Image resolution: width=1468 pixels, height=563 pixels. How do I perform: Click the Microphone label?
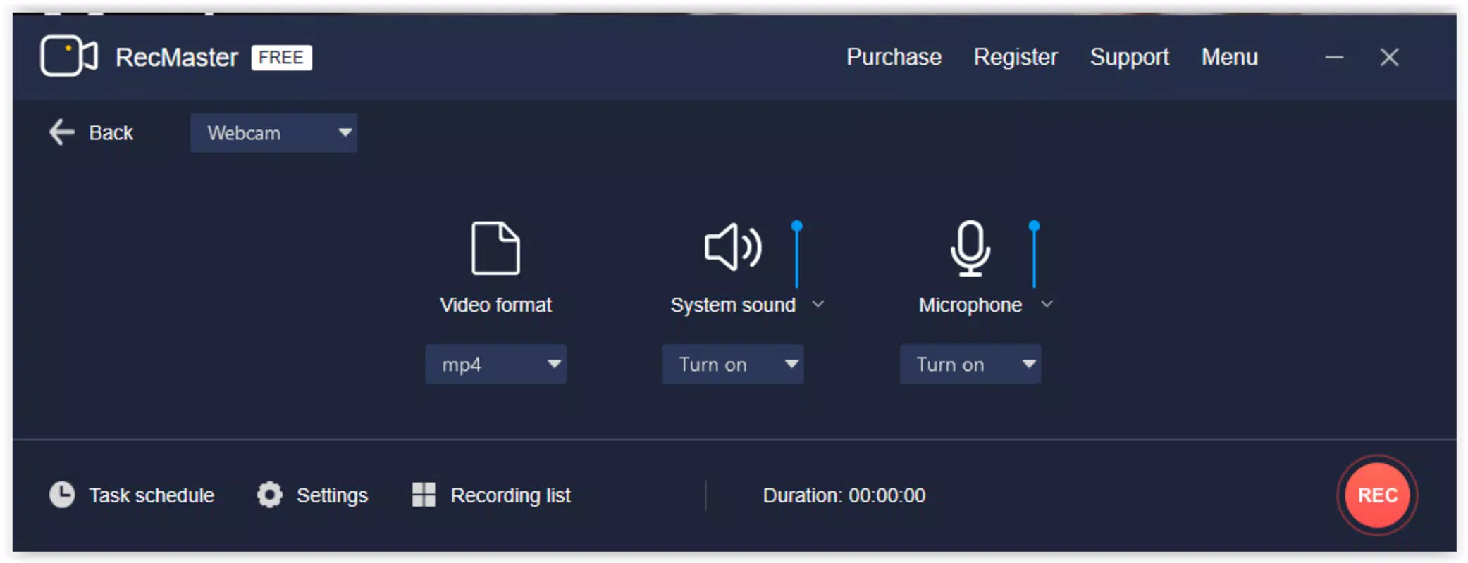pos(970,305)
